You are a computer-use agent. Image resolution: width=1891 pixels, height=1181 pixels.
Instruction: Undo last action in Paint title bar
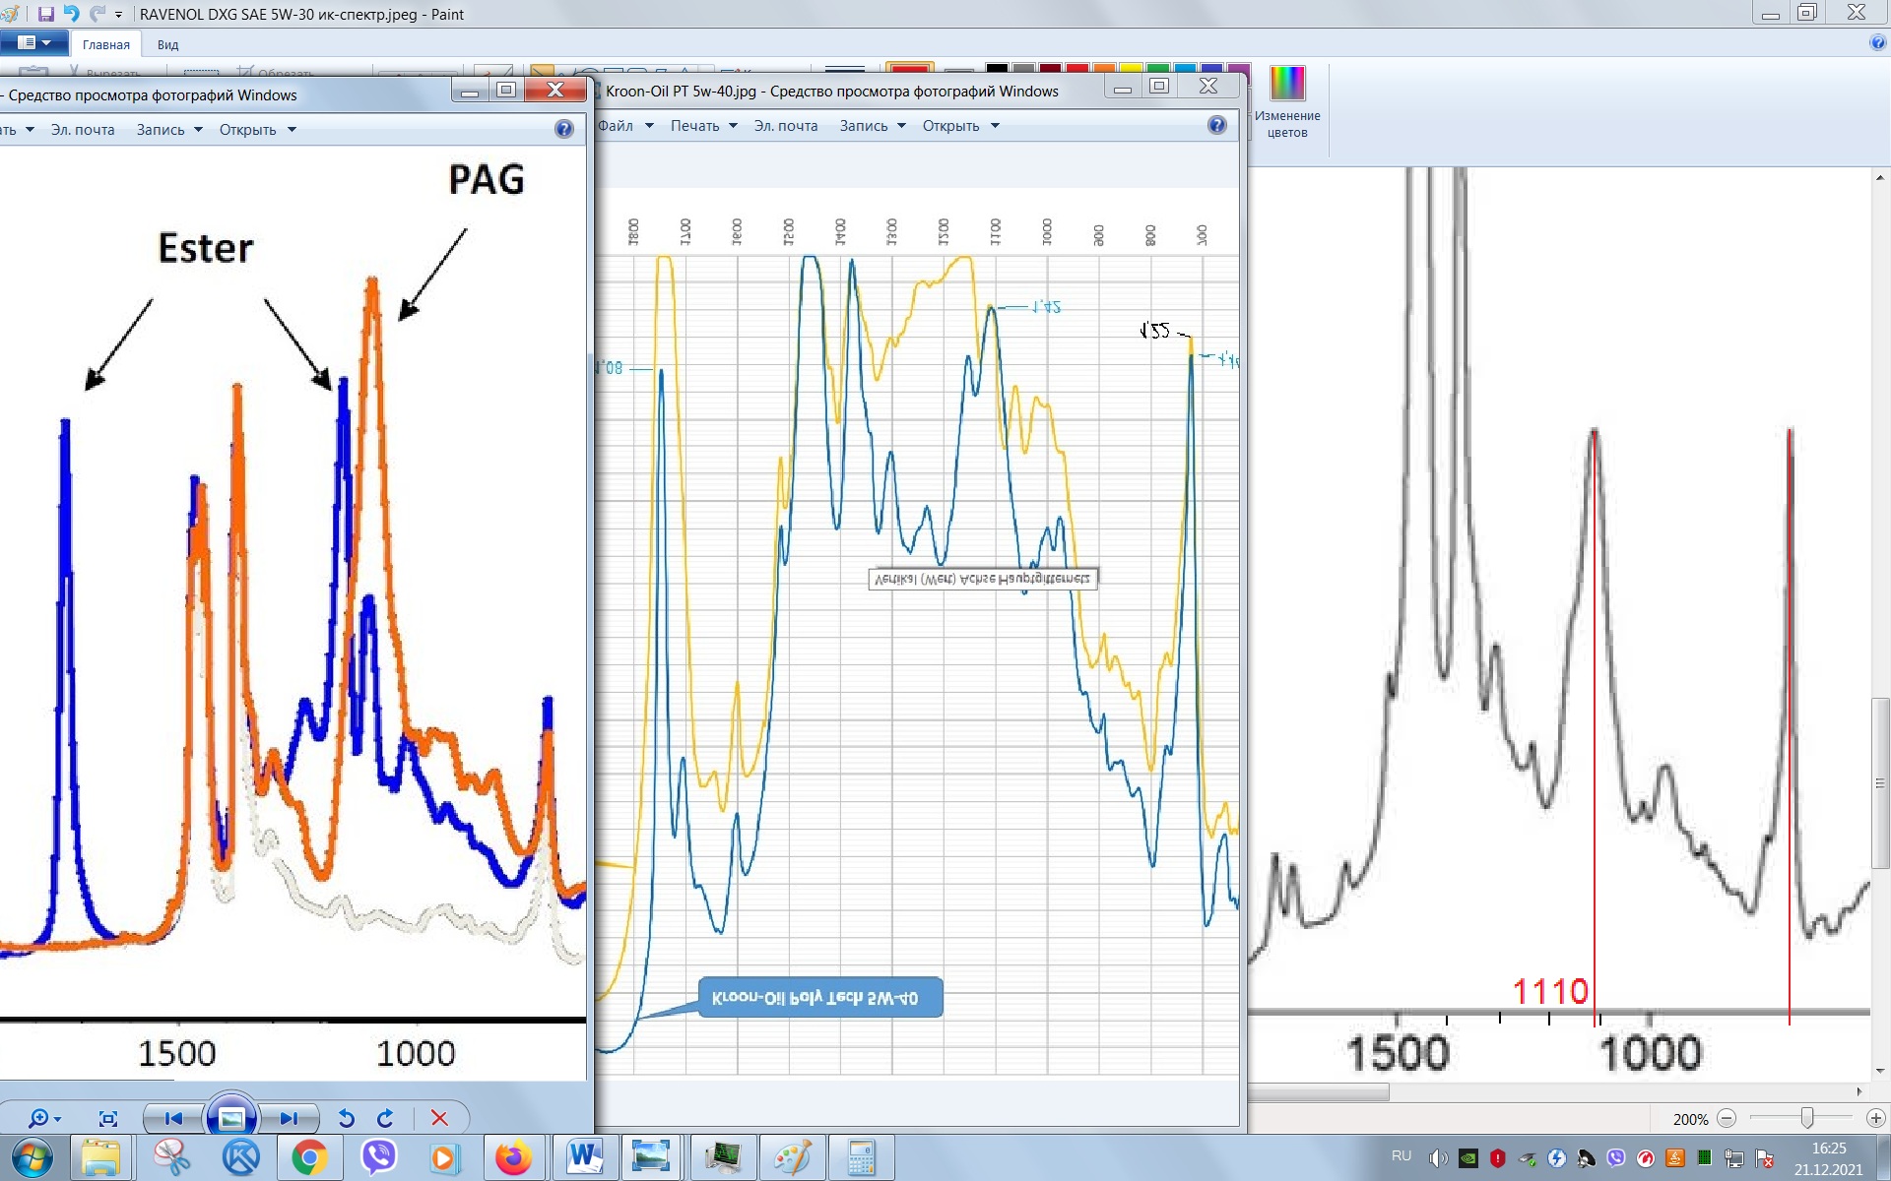click(71, 14)
